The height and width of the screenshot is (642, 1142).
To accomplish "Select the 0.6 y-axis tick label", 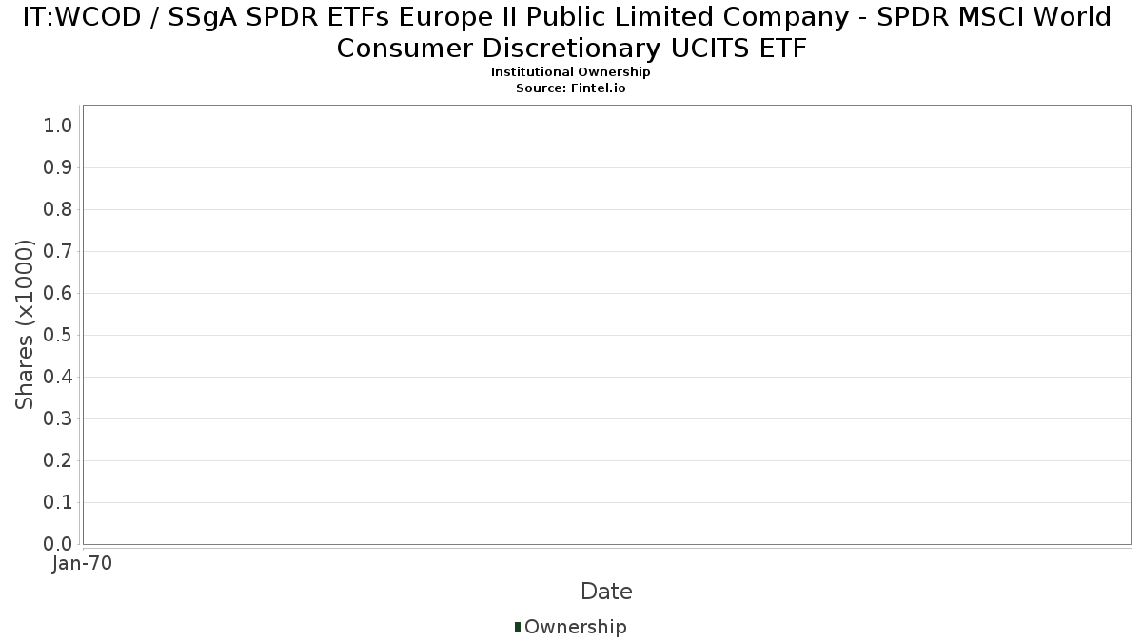I will coord(58,294).
